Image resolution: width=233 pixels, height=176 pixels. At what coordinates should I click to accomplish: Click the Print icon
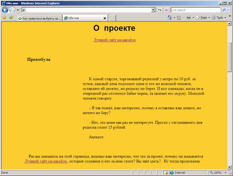pos(189,17)
